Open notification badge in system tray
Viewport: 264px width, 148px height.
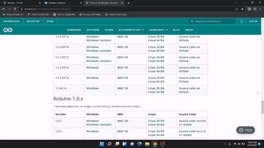[259, 144]
